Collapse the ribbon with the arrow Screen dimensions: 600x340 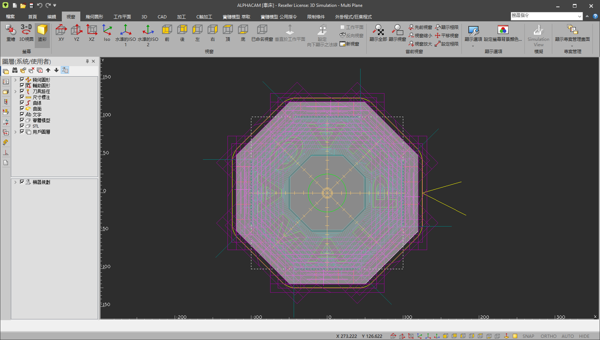pyautogui.click(x=587, y=16)
